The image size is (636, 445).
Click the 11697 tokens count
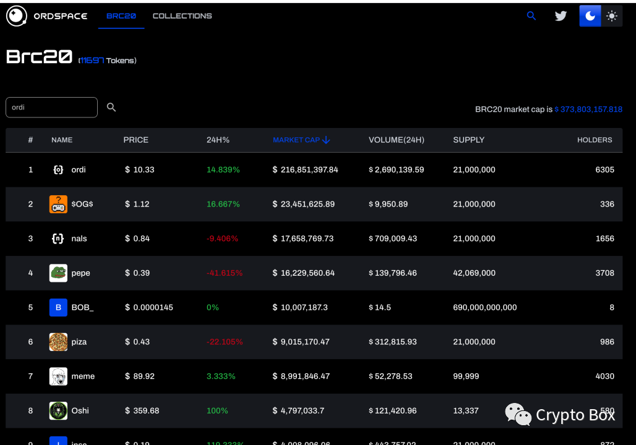click(92, 61)
